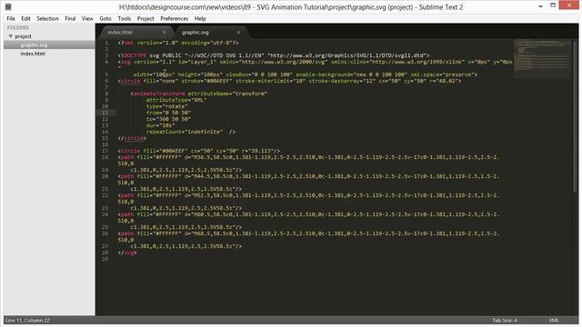
Task: Minimize the Sublime Text window
Action: pos(540,5)
